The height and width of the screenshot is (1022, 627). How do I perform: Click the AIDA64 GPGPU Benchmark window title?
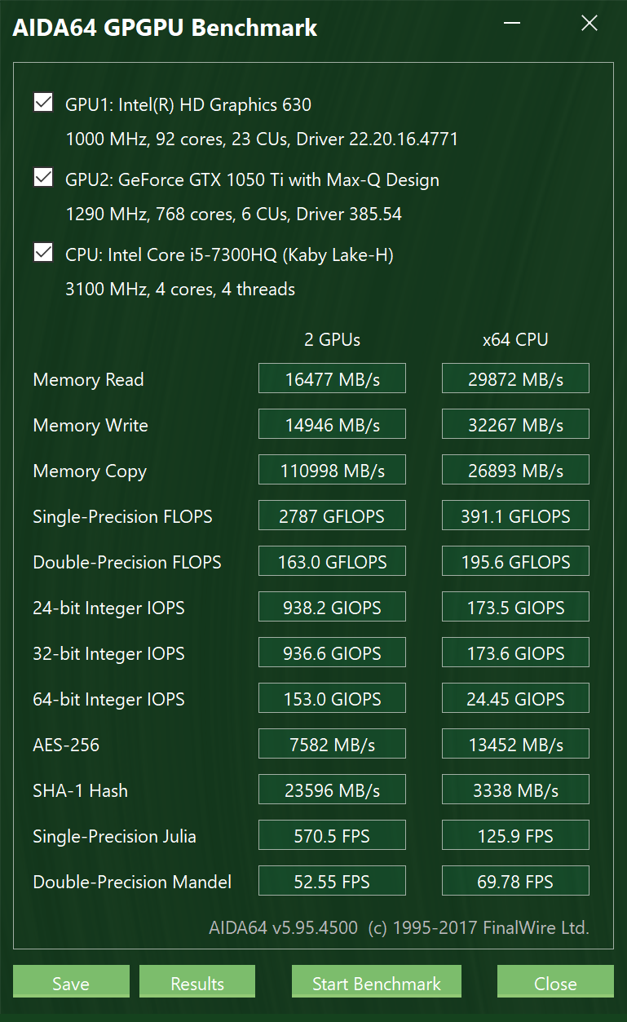(165, 29)
